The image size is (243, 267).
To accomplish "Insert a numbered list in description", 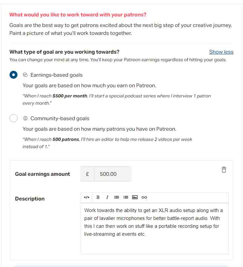I will tap(125, 198).
